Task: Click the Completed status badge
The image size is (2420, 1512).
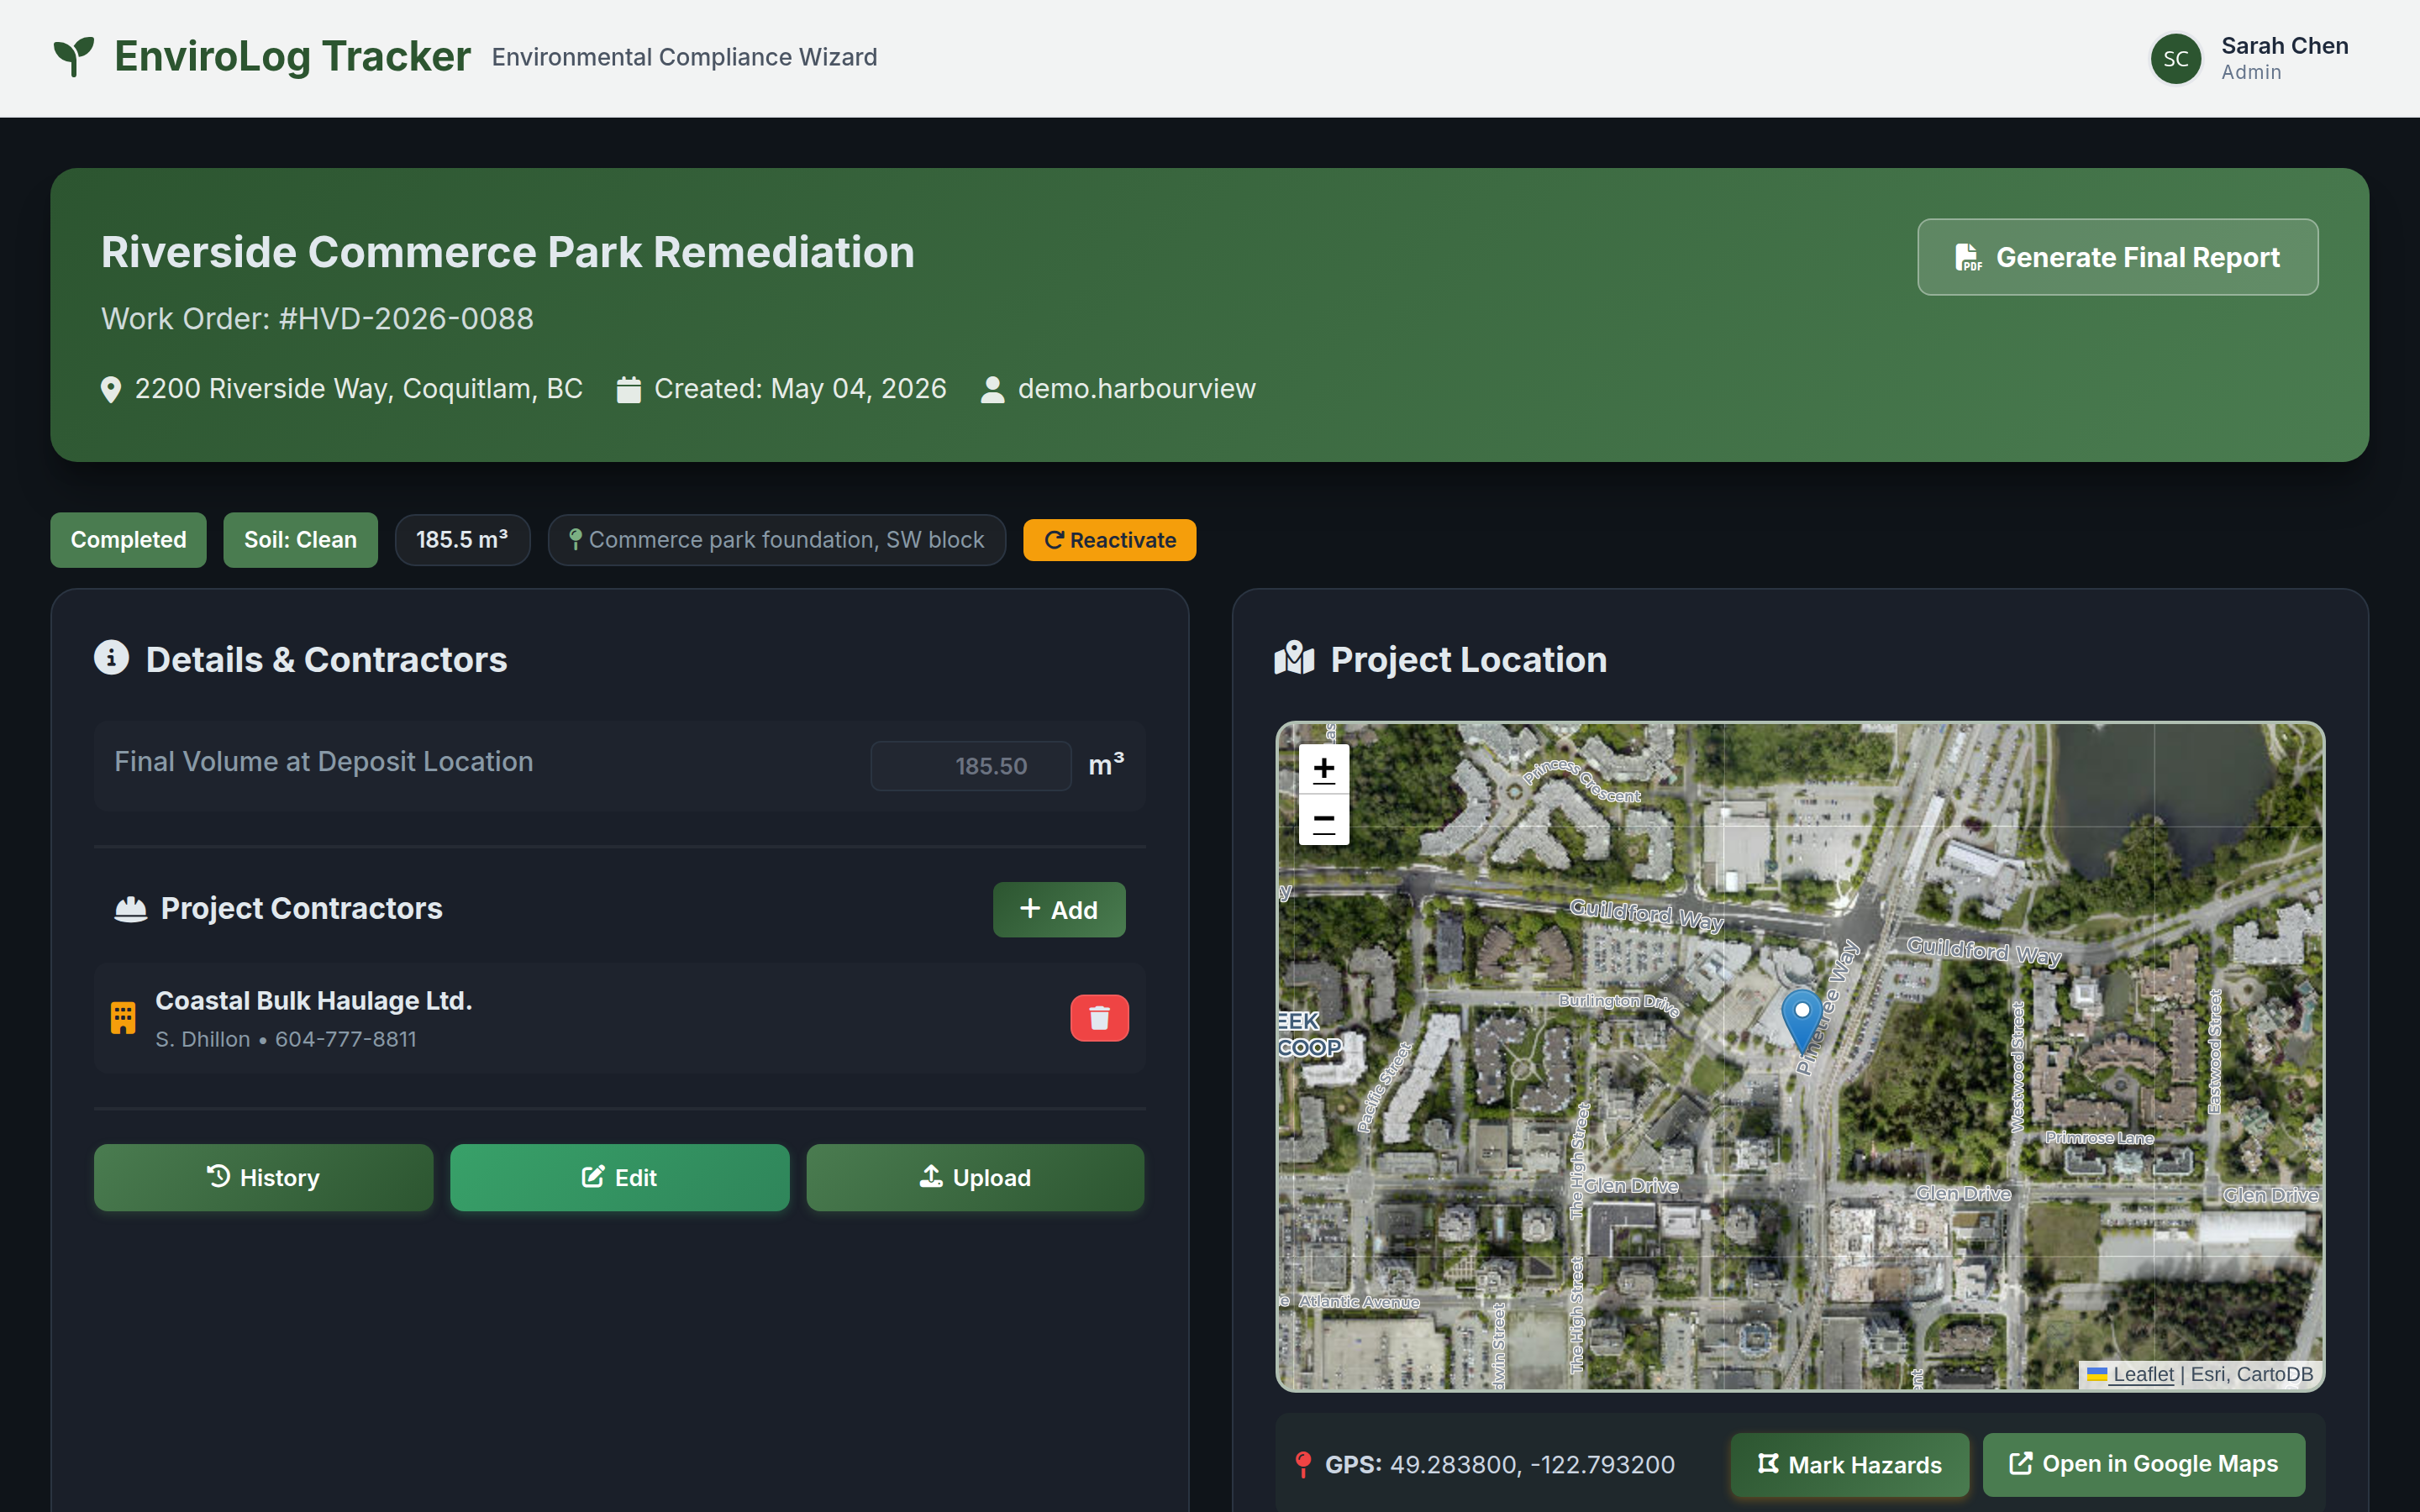Action: [x=128, y=540]
